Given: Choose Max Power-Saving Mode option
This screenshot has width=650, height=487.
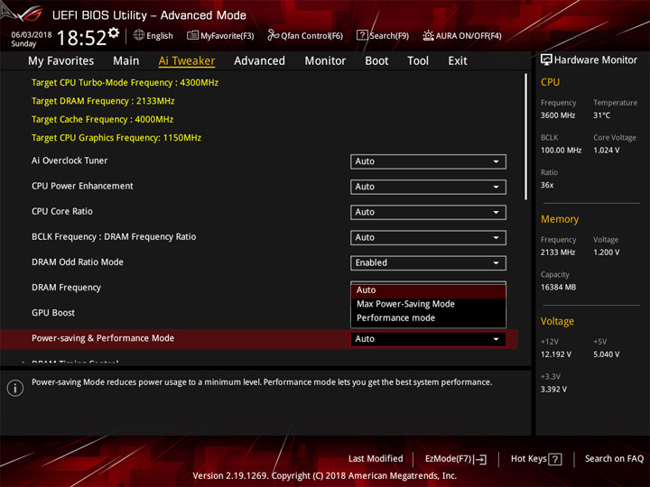Looking at the screenshot, I should point(428,304).
